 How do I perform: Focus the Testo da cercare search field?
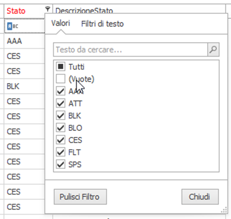[x=130, y=50]
